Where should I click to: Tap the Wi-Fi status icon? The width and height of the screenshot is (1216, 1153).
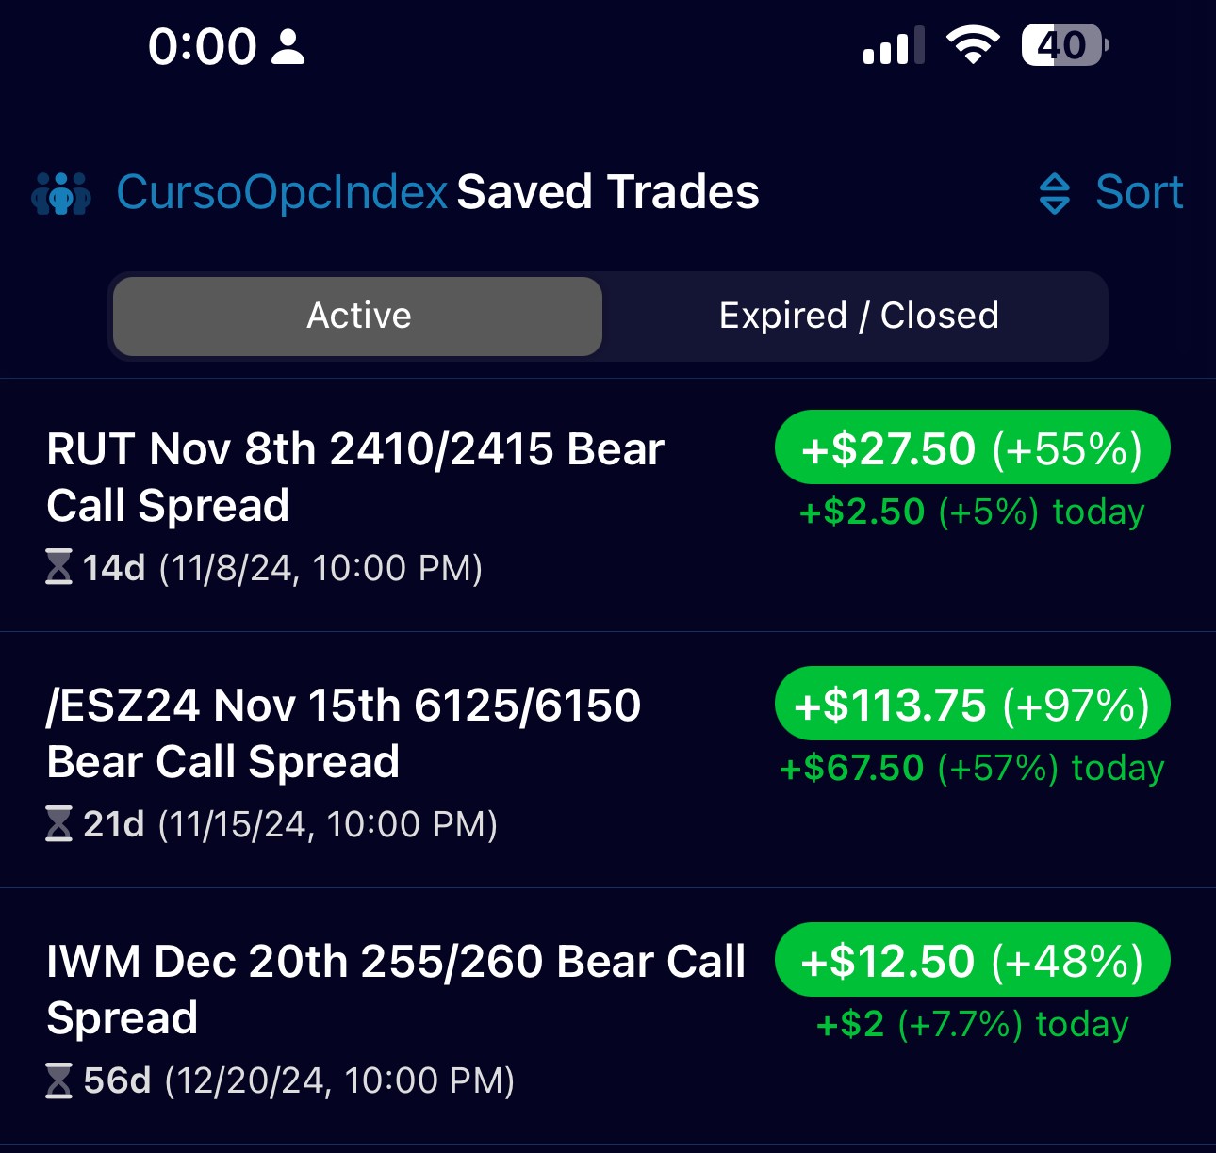tap(973, 45)
